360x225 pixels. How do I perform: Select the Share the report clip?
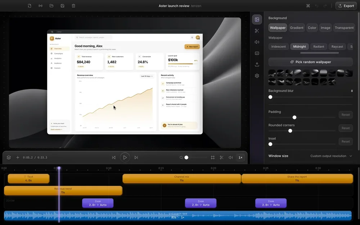click(297, 179)
